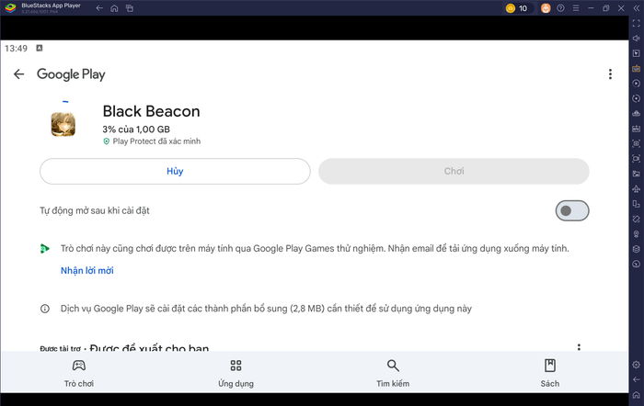Click the APK install icon in sidebar

click(x=637, y=129)
